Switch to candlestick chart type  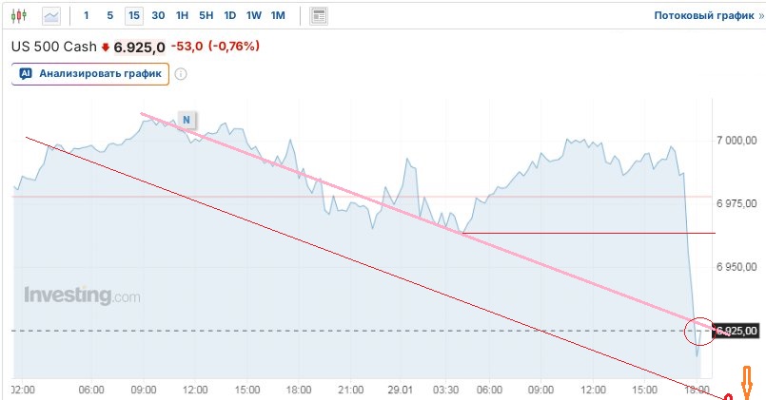point(21,16)
